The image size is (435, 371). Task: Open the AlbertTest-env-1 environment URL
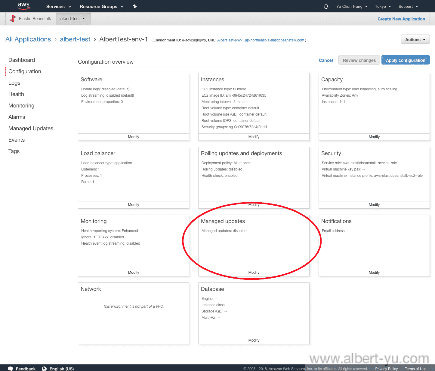click(261, 40)
